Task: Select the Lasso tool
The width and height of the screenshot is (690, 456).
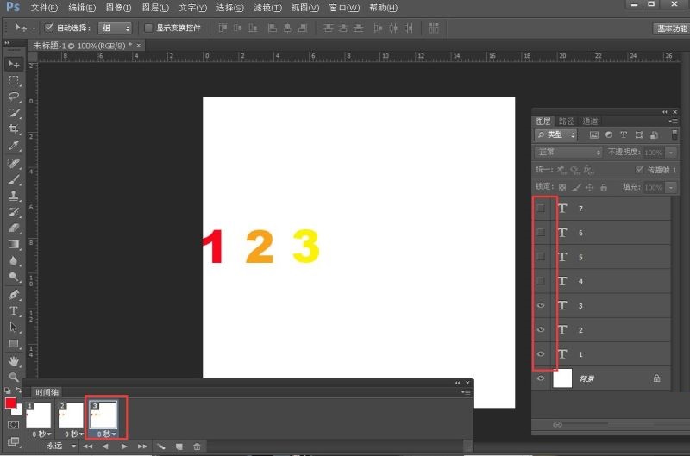Action: [14, 97]
